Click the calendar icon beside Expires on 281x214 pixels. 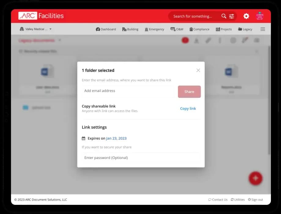pyautogui.click(x=84, y=138)
